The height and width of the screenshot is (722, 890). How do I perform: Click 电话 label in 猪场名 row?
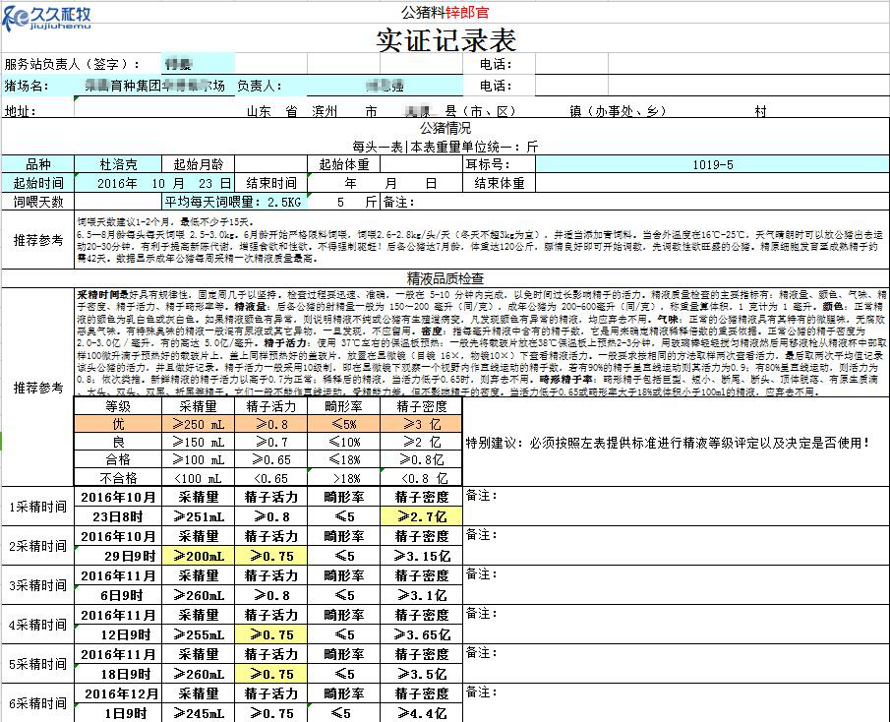coord(496,86)
